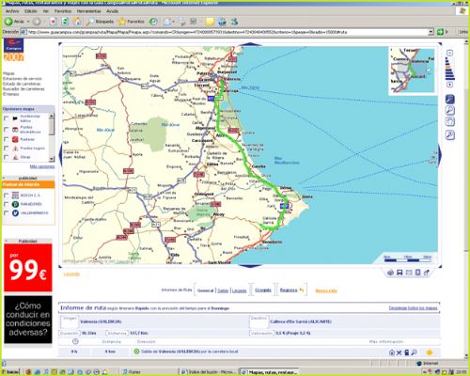Viewport: 470px width, 376px height.
Task: Click the Más opciones link
Action: [x=42, y=166]
